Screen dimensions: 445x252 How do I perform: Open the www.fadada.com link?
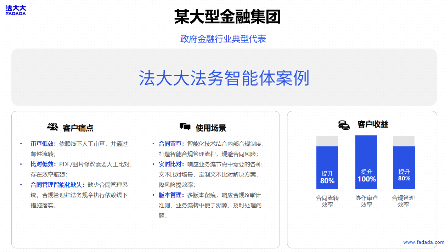click(424, 242)
